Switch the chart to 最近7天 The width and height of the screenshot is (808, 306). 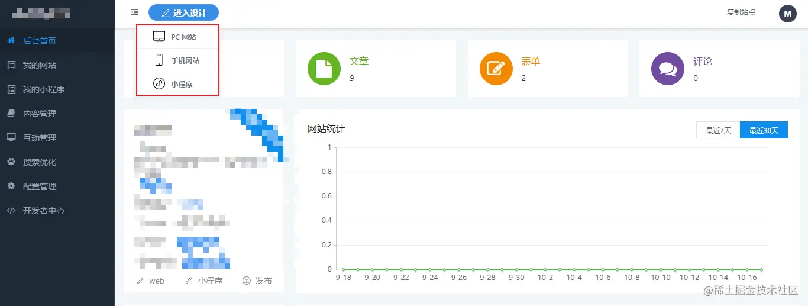718,130
